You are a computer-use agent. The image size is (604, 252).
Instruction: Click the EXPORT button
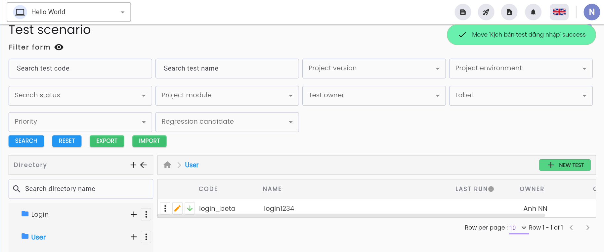point(107,141)
